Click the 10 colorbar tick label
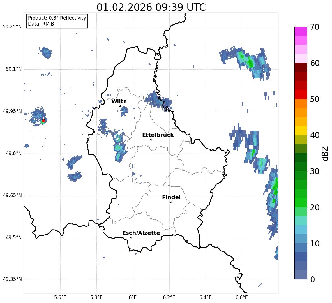The image size is (332, 303). (315, 244)
